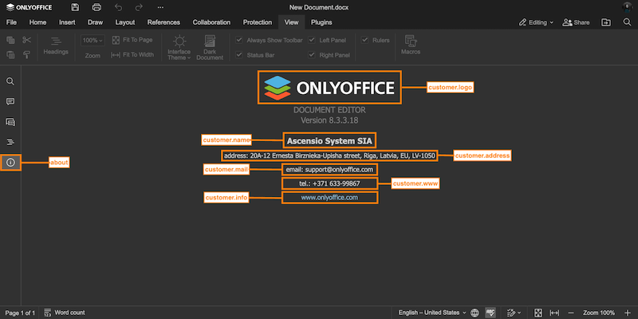
Task: Toggle the Status Bar checkbox
Action: coord(240,55)
